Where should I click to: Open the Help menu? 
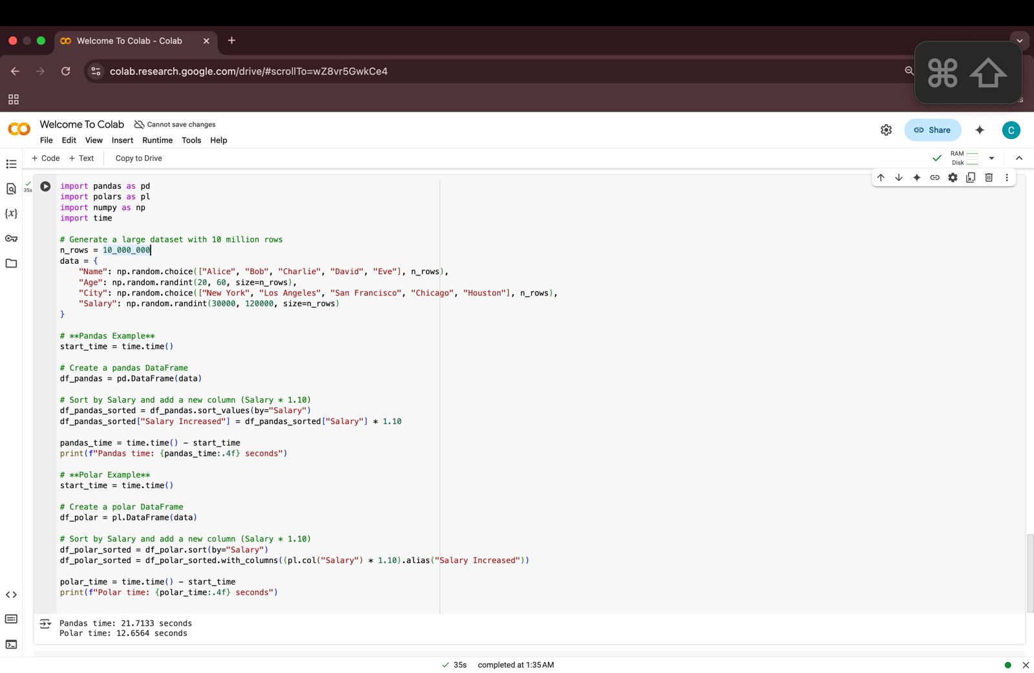click(218, 140)
